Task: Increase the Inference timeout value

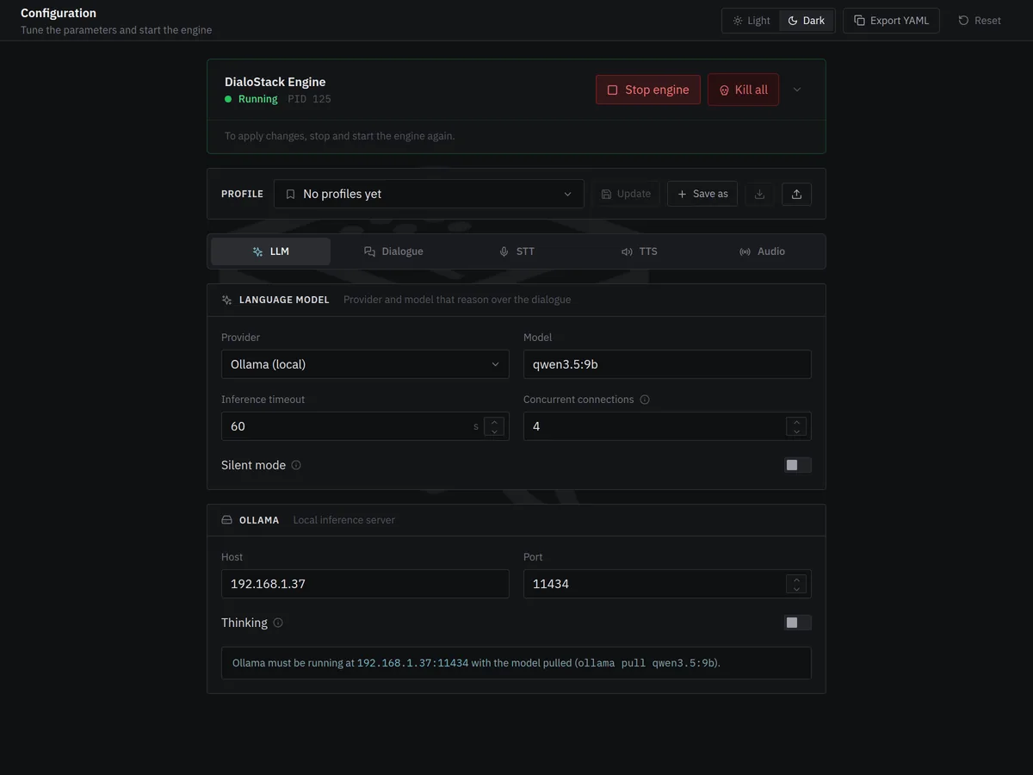Action: [494, 421]
